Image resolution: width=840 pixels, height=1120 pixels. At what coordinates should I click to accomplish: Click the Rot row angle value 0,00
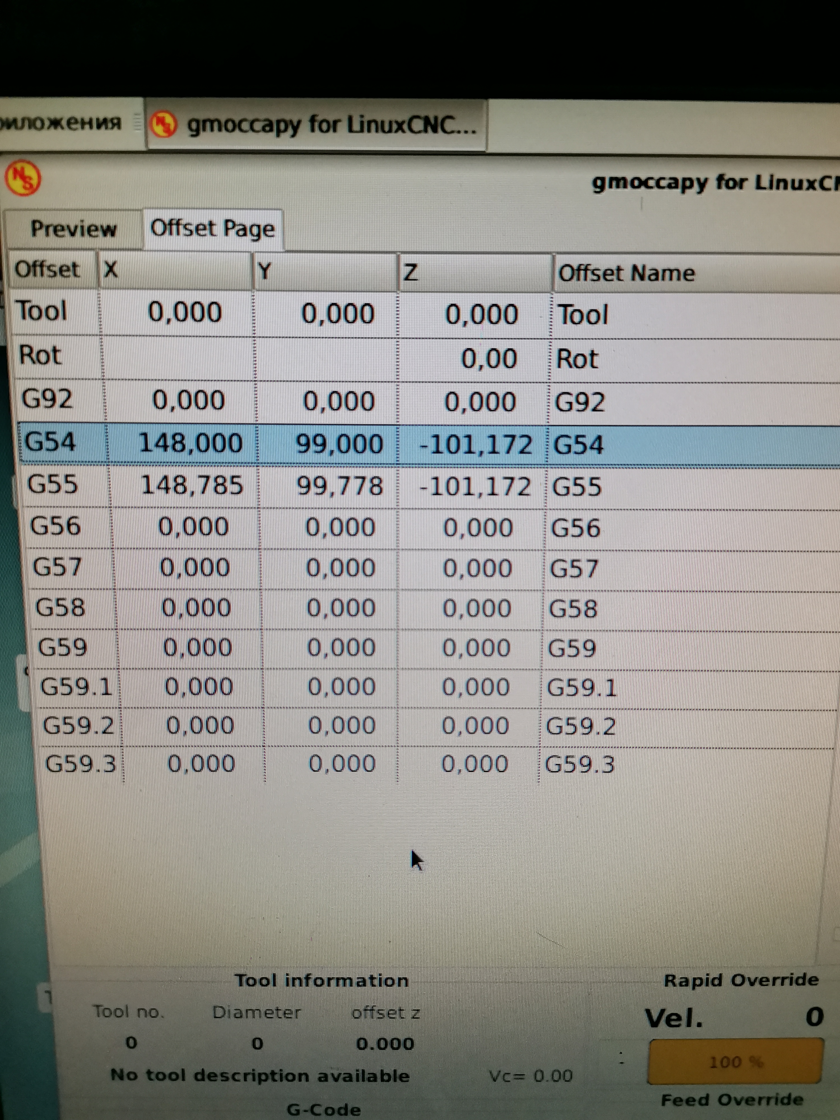(x=489, y=359)
